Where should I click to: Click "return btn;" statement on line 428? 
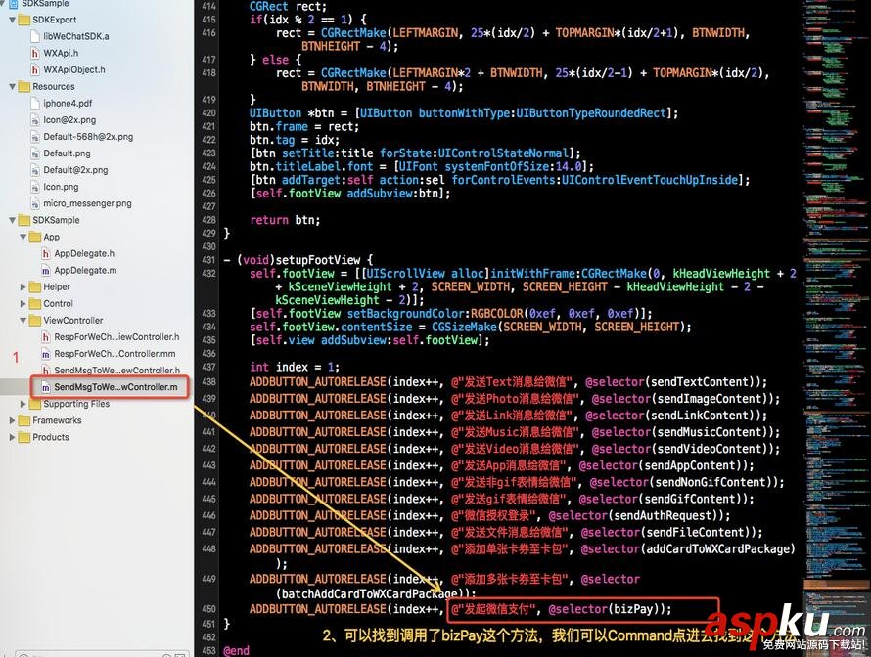click(285, 220)
